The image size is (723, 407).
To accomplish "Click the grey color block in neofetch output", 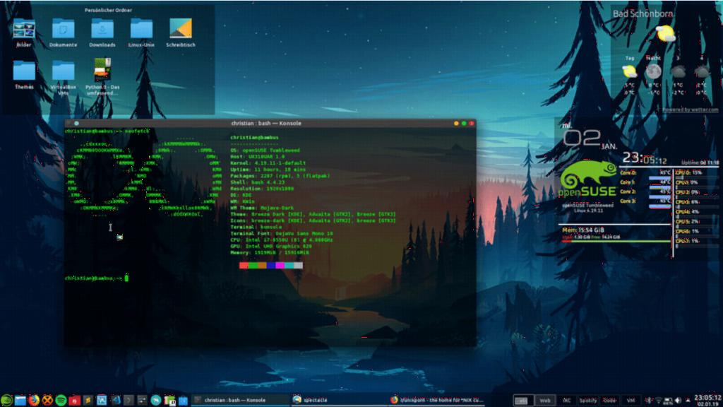I will coord(299,266).
